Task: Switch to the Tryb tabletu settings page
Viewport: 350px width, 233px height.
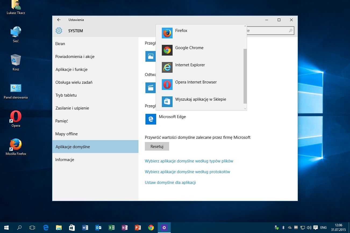Action: pos(66,95)
